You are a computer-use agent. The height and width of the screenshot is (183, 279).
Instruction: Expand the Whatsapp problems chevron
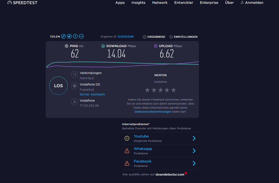pos(194,151)
